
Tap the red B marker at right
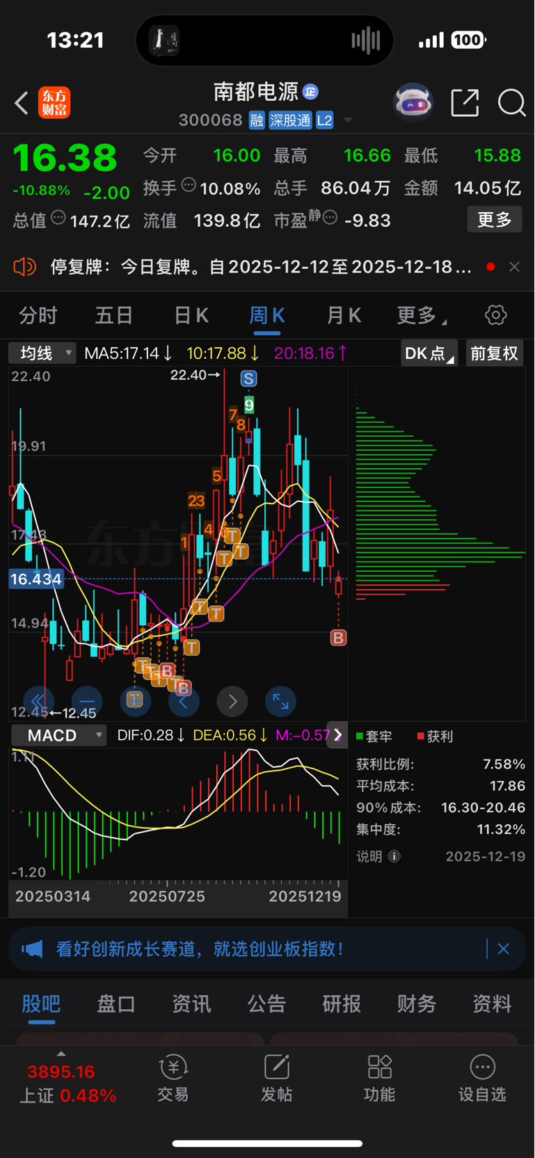click(x=338, y=638)
